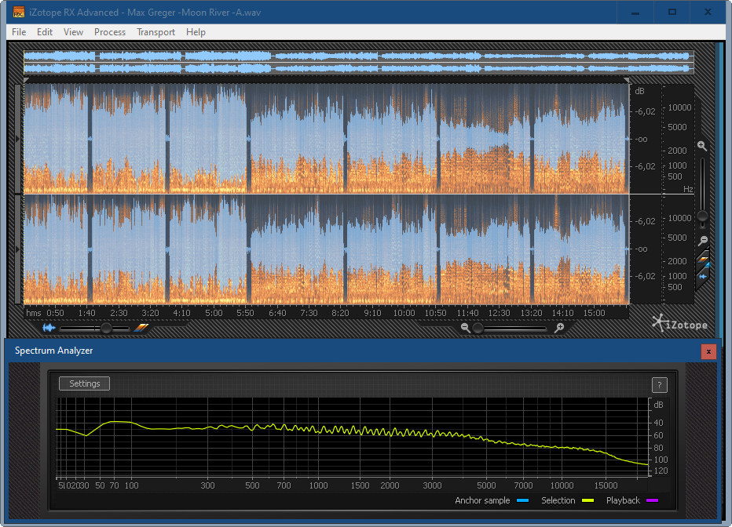Open Spectrum Analyzer help button

pos(660,384)
